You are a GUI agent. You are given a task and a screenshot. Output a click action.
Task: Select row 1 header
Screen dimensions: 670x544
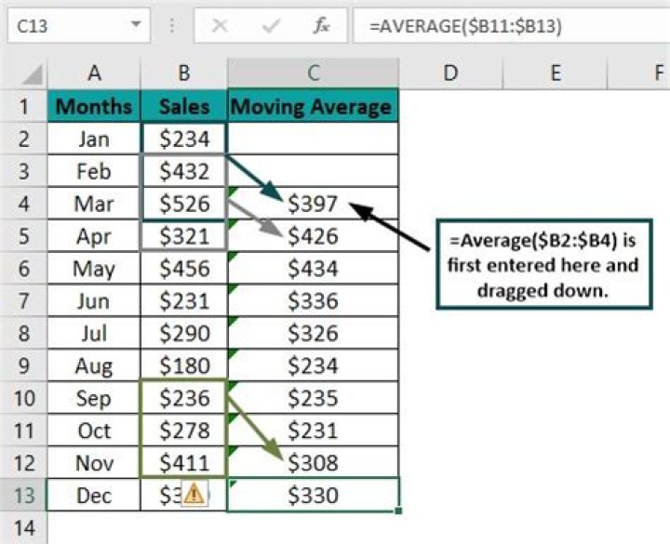pos(22,106)
